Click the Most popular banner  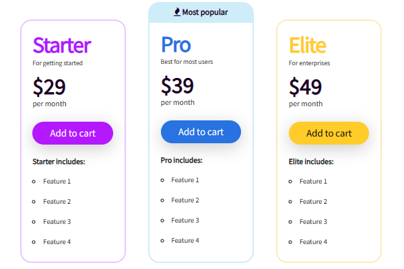[201, 12]
